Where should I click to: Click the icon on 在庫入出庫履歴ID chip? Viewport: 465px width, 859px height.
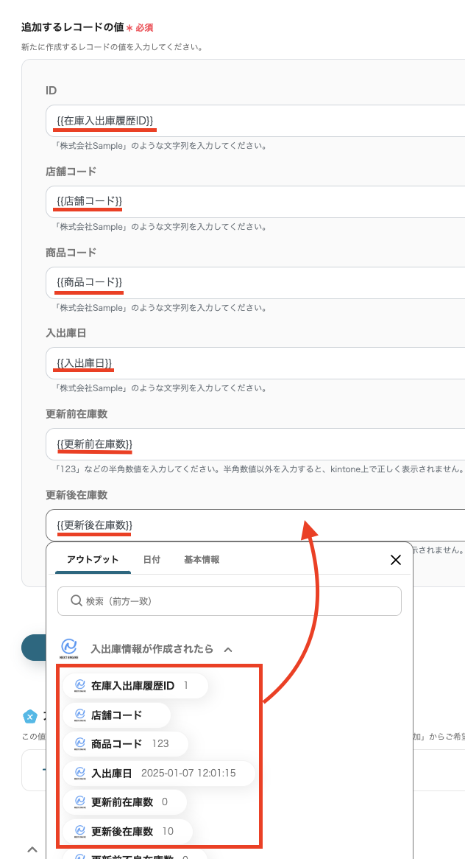coord(80,686)
